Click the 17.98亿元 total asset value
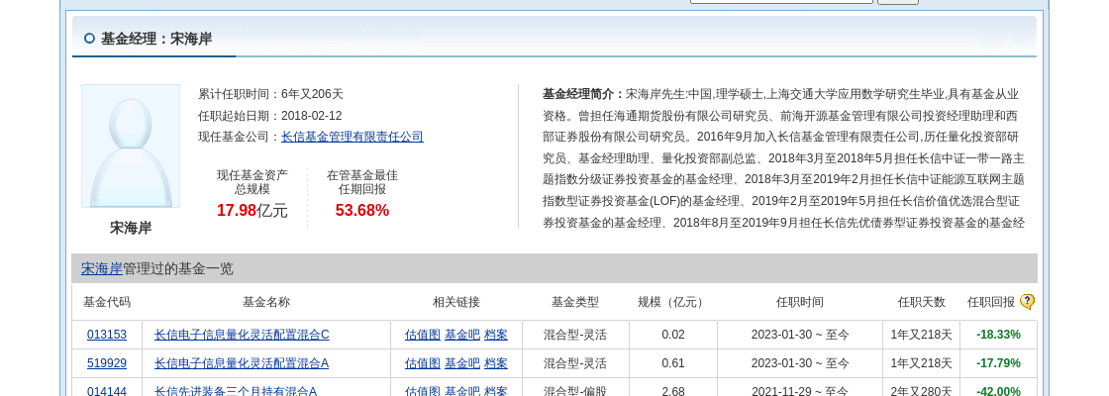The image size is (1109, 396). pos(252,210)
